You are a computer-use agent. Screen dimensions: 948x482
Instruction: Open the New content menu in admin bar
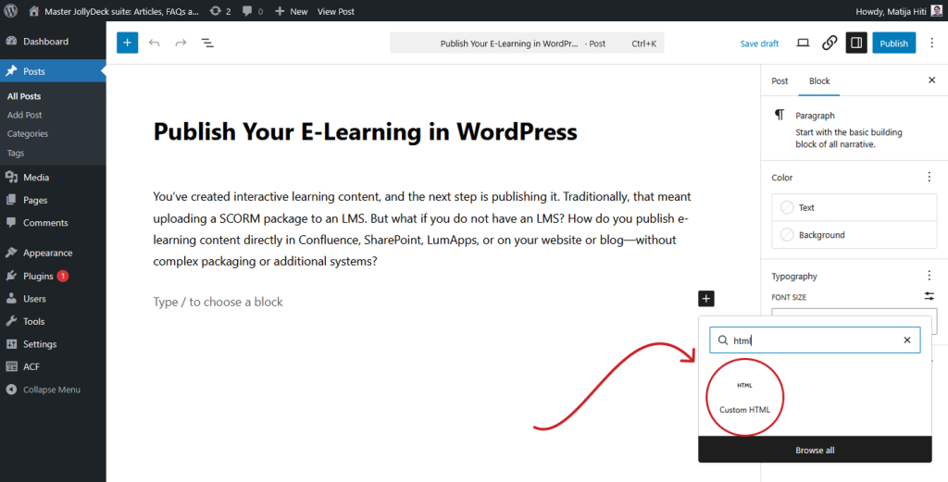click(292, 11)
